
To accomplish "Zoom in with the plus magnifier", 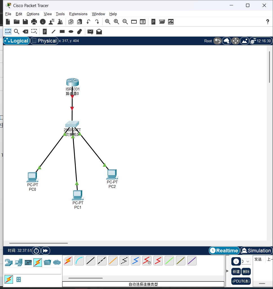I will tap(108, 22).
